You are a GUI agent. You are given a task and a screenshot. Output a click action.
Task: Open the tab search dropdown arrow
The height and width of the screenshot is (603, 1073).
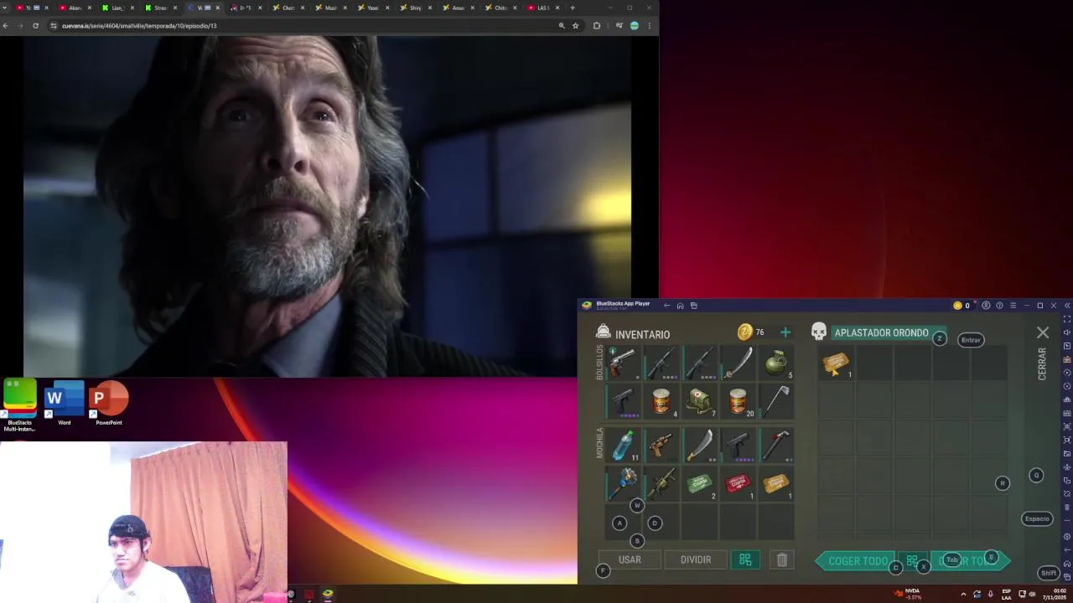click(5, 8)
